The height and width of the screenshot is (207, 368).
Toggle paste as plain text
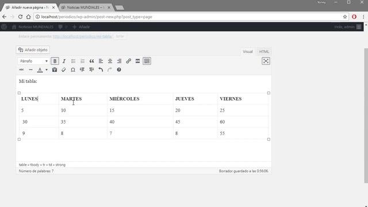coord(55,70)
